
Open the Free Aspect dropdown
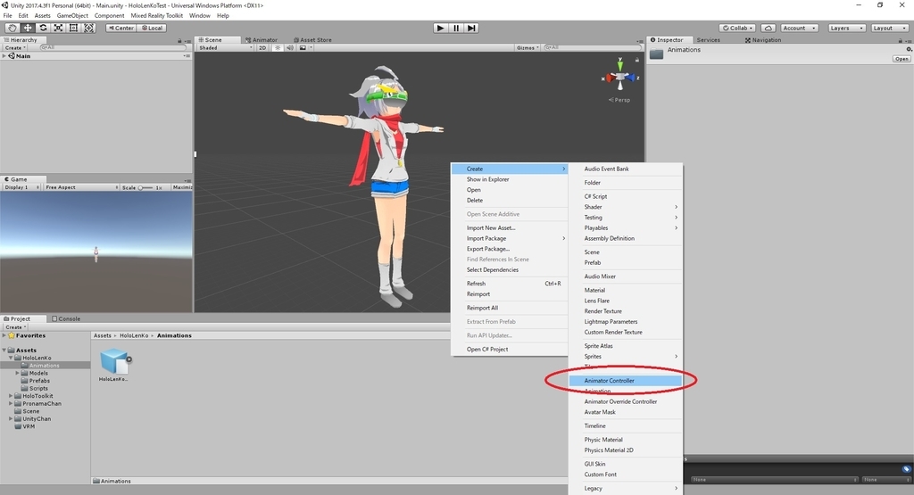tap(81, 187)
